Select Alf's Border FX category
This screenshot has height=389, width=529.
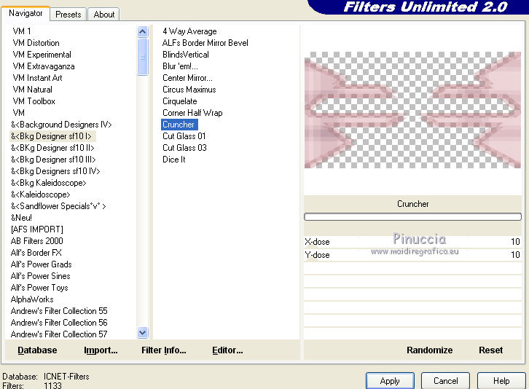coord(36,252)
